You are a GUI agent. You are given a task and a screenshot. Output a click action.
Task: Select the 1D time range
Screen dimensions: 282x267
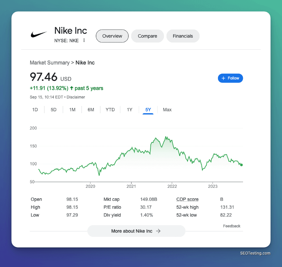(x=35, y=110)
